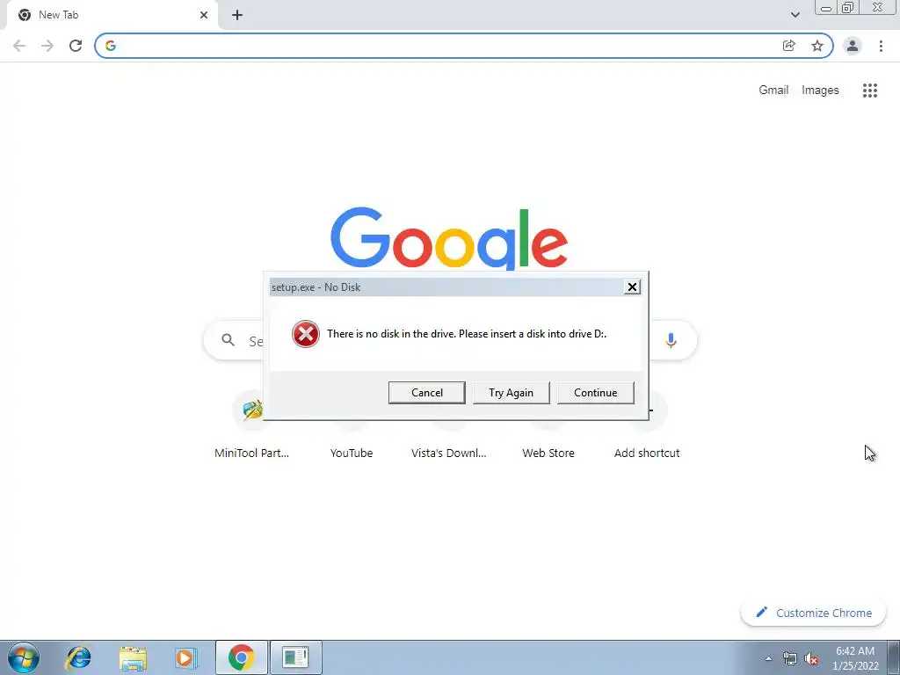Switch to the setup program taskbar button
Screen dimensions: 900x675
(295, 657)
